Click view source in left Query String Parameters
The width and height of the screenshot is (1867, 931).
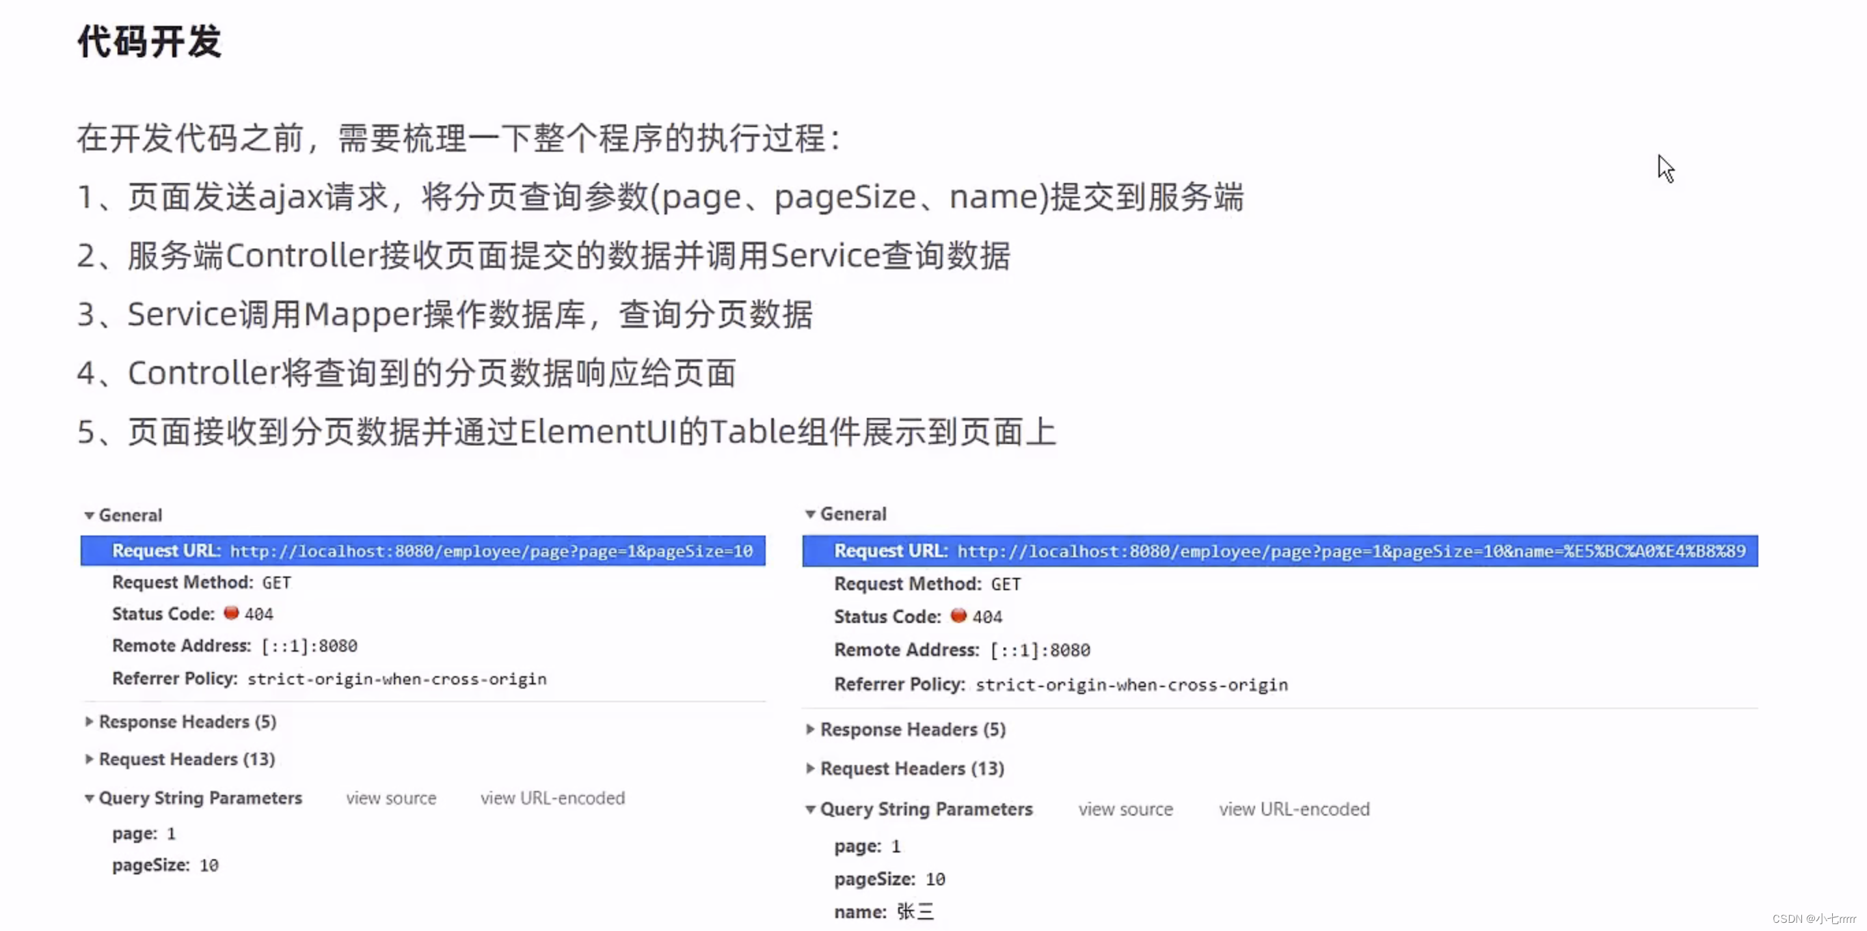point(390,798)
